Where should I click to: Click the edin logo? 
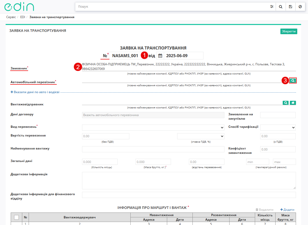(19, 7)
